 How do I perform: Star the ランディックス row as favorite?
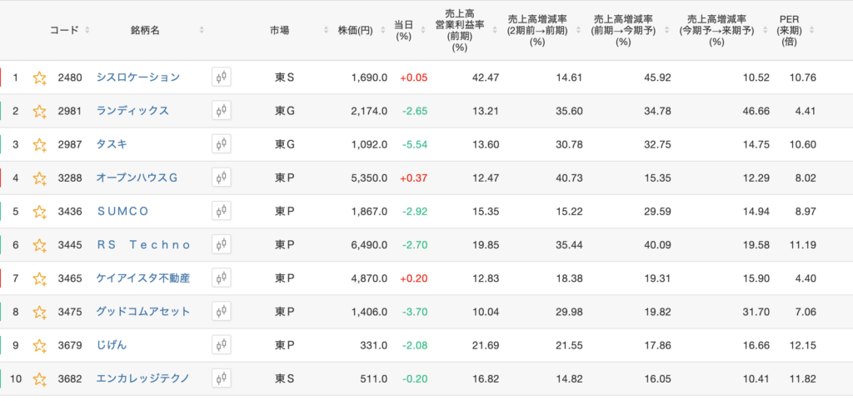39,112
